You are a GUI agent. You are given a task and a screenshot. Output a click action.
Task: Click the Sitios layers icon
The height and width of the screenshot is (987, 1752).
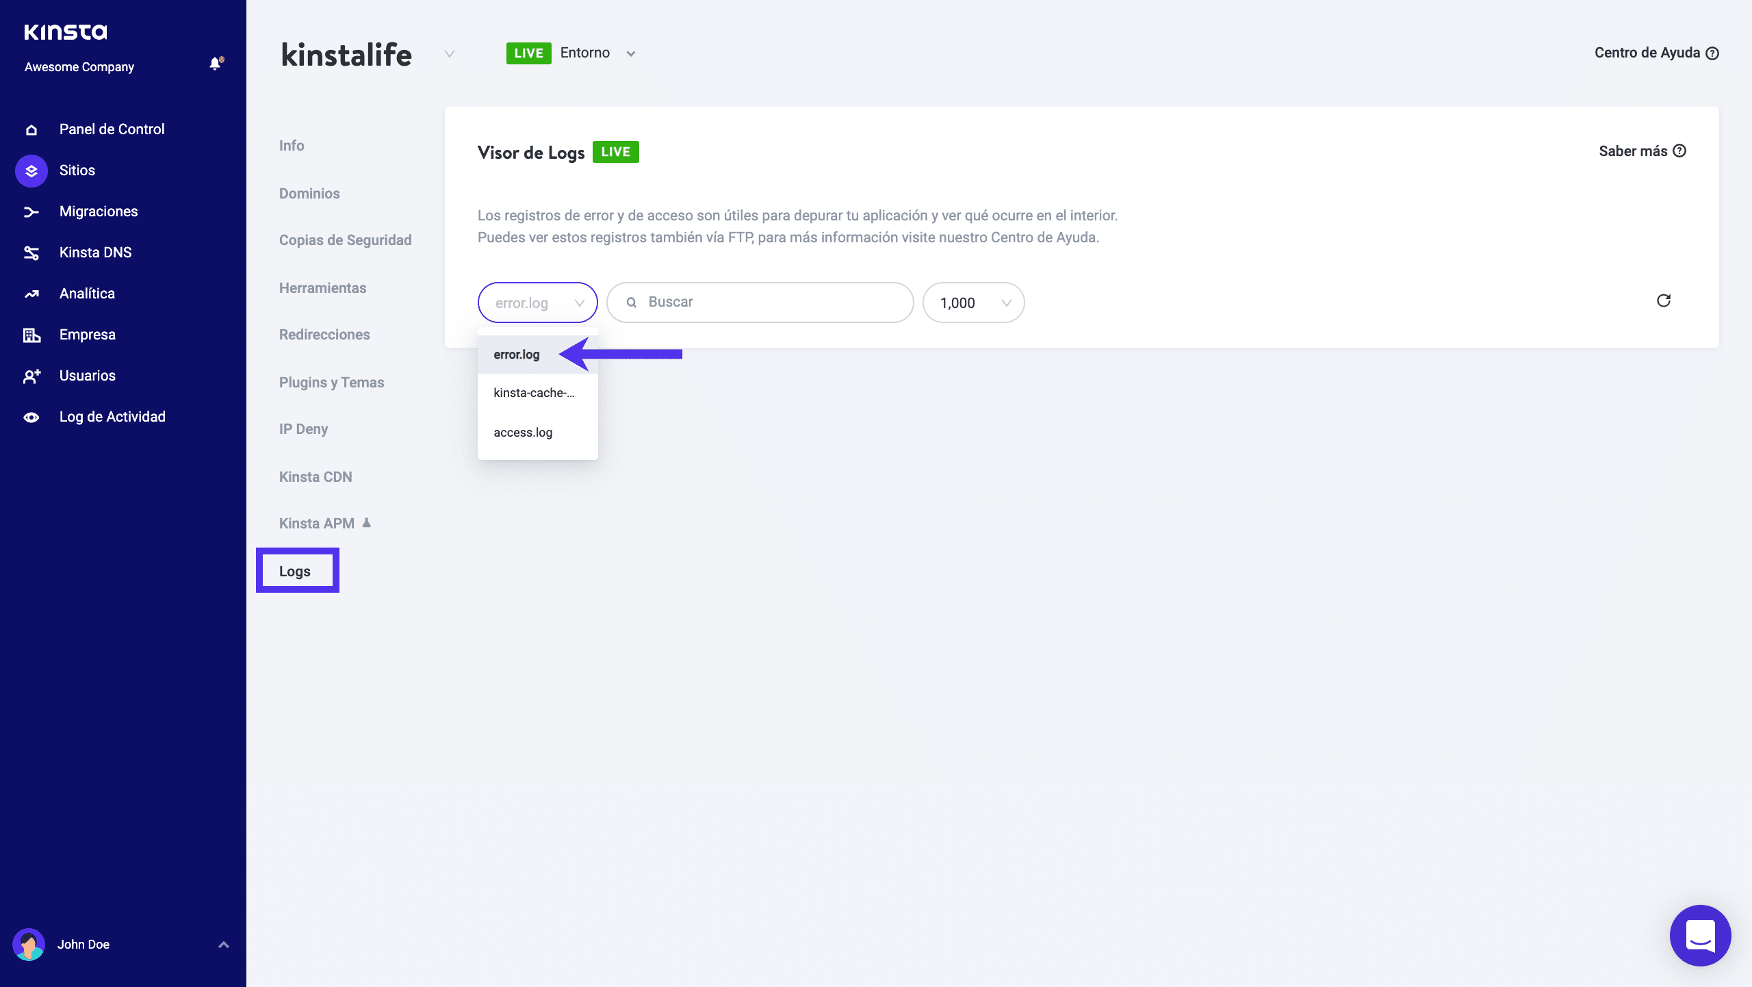pyautogui.click(x=31, y=170)
